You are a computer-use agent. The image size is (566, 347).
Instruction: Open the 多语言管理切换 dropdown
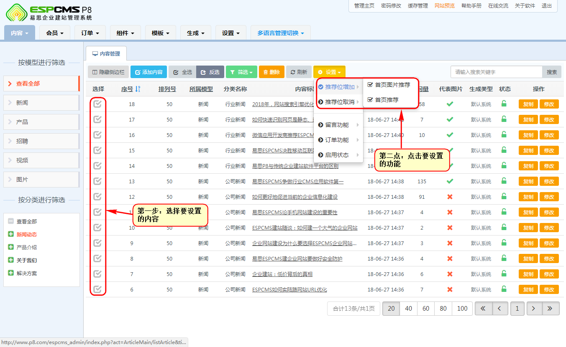click(x=281, y=33)
